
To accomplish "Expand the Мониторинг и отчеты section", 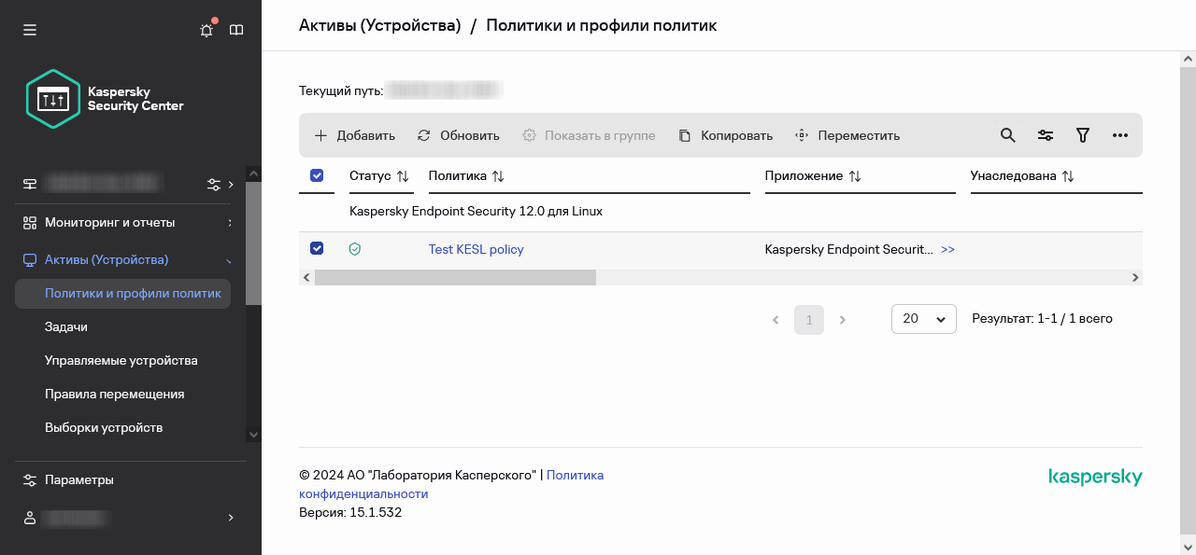I will [230, 223].
